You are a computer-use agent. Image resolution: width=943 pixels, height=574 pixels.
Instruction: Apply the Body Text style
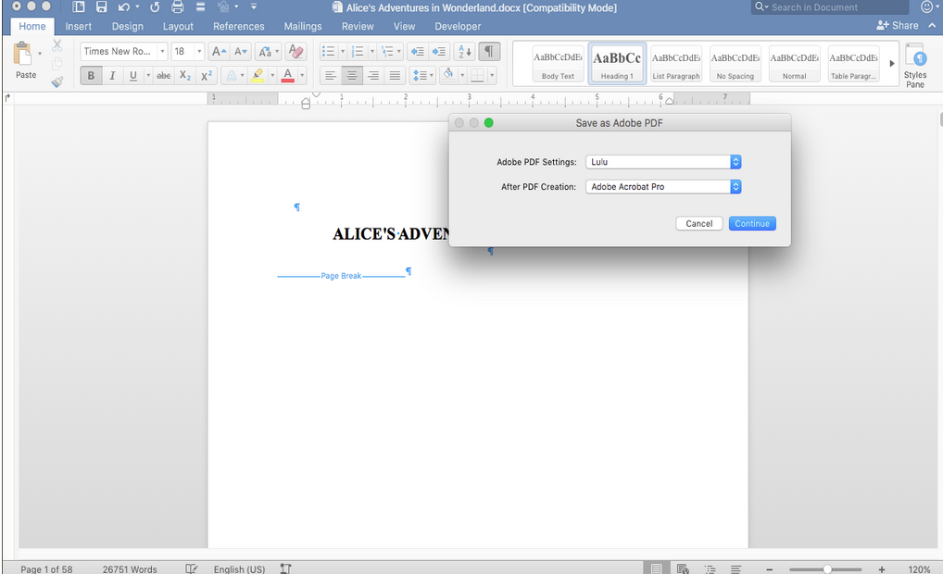point(558,63)
